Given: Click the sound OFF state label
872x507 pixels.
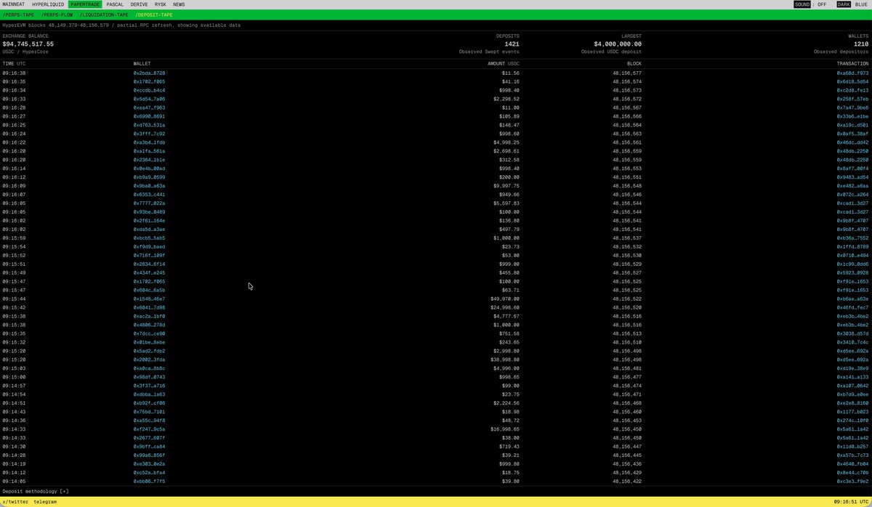Looking at the screenshot, I should [x=823, y=4].
